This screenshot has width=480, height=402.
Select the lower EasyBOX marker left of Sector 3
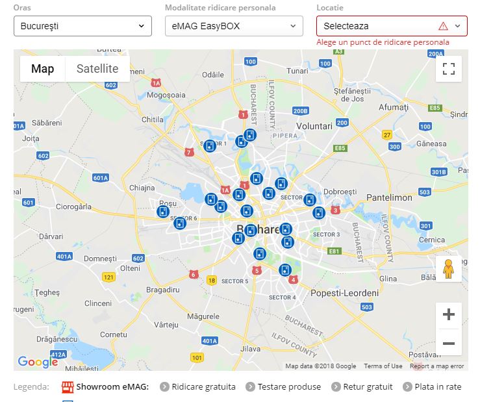point(288,242)
